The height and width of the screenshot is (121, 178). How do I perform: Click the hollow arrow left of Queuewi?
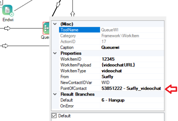pos(8,28)
